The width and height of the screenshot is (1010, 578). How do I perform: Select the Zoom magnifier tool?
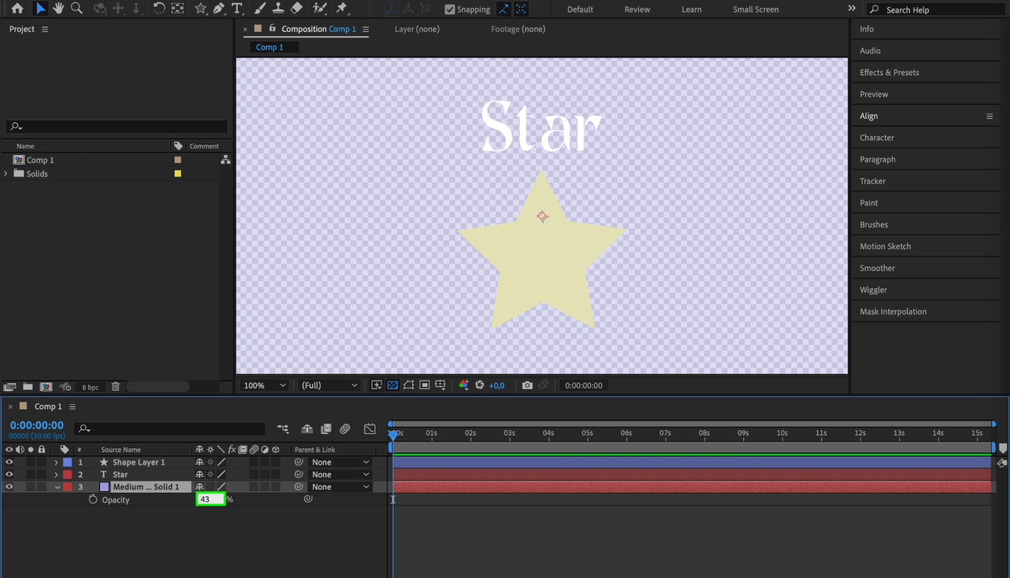coord(77,8)
